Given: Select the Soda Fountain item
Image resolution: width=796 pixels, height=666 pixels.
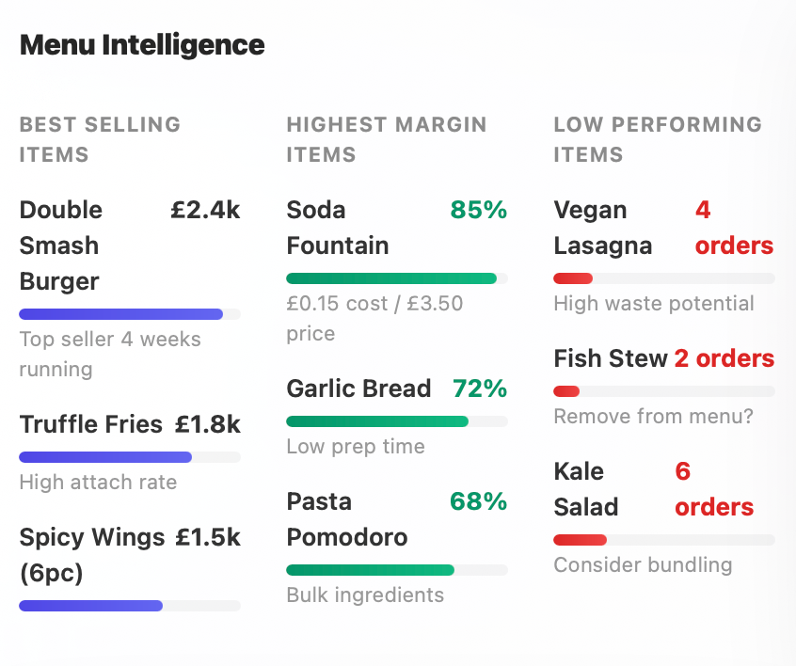Looking at the screenshot, I should [x=336, y=228].
